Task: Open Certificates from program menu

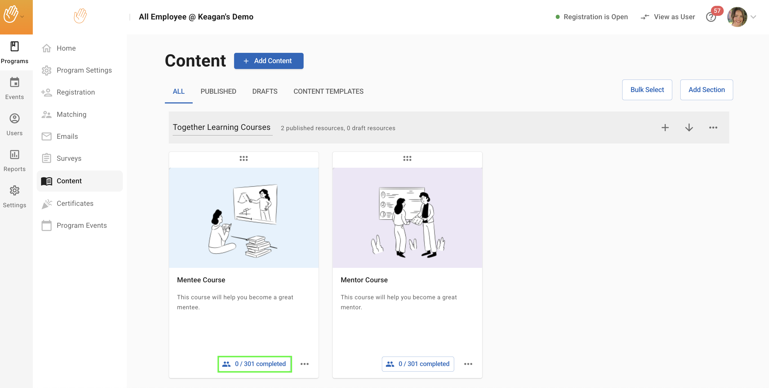Action: (x=75, y=203)
